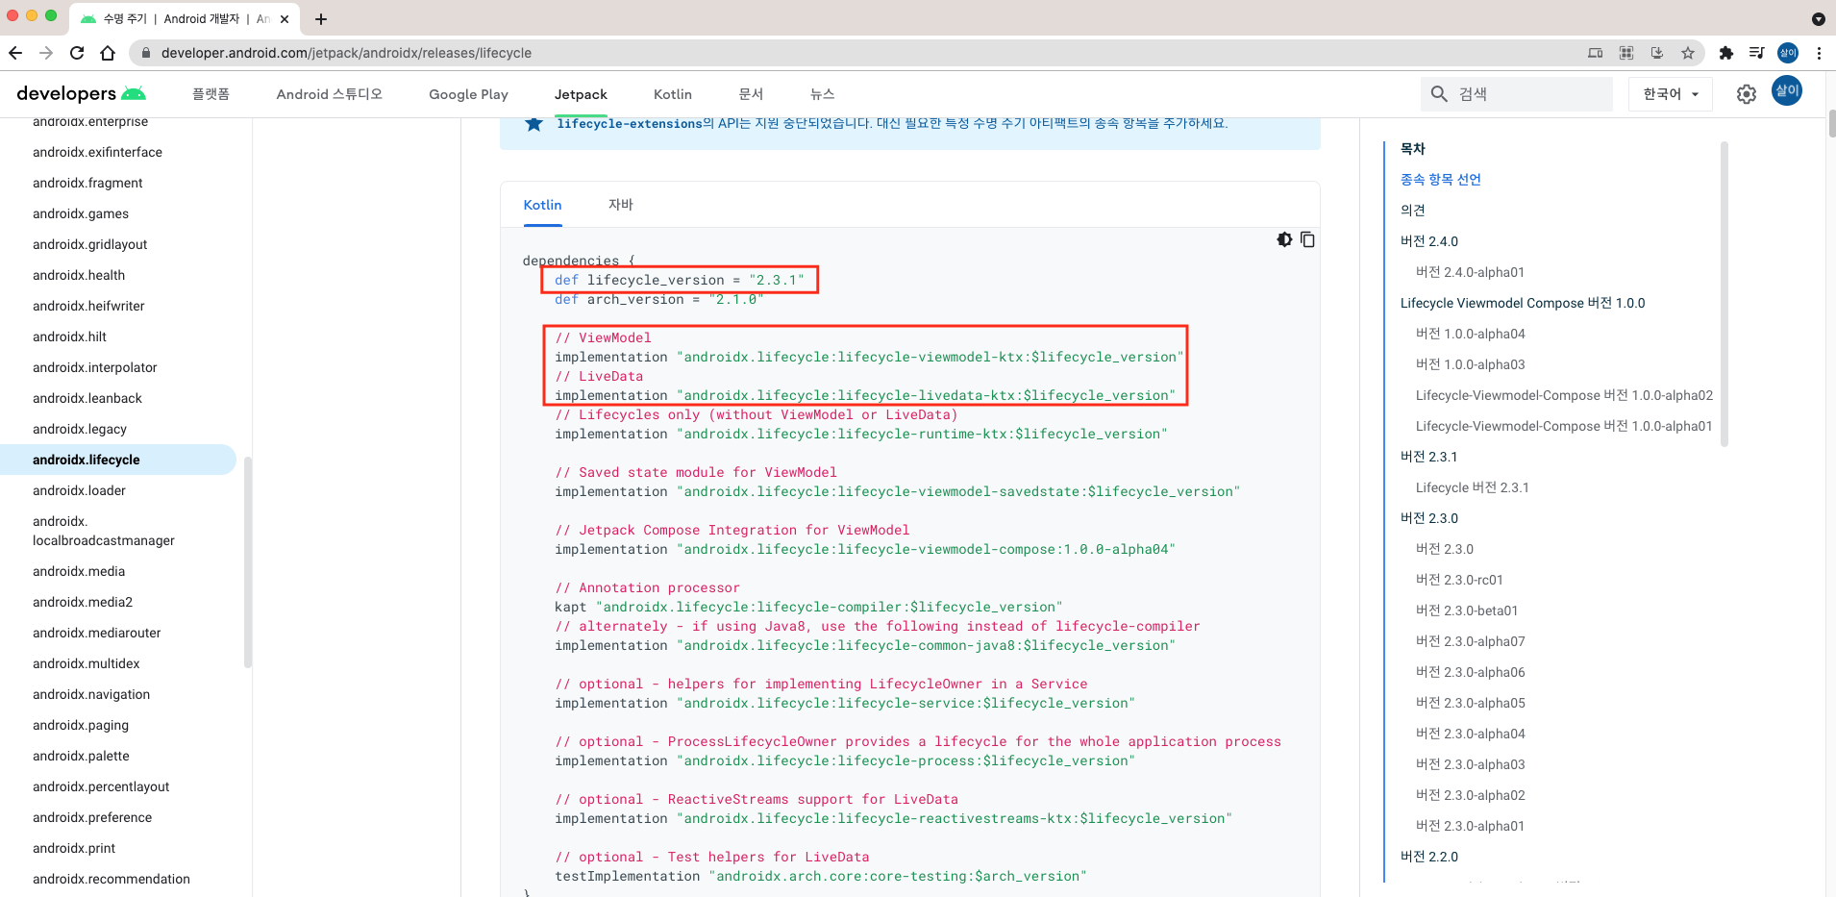The height and width of the screenshot is (897, 1836).
Task: Open androidx.recommendation in sidebar
Action: (112, 879)
